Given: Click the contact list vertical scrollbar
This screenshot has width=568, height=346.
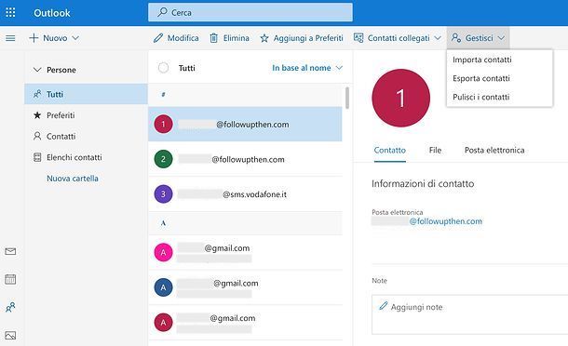Looking at the screenshot, I should (347, 98).
